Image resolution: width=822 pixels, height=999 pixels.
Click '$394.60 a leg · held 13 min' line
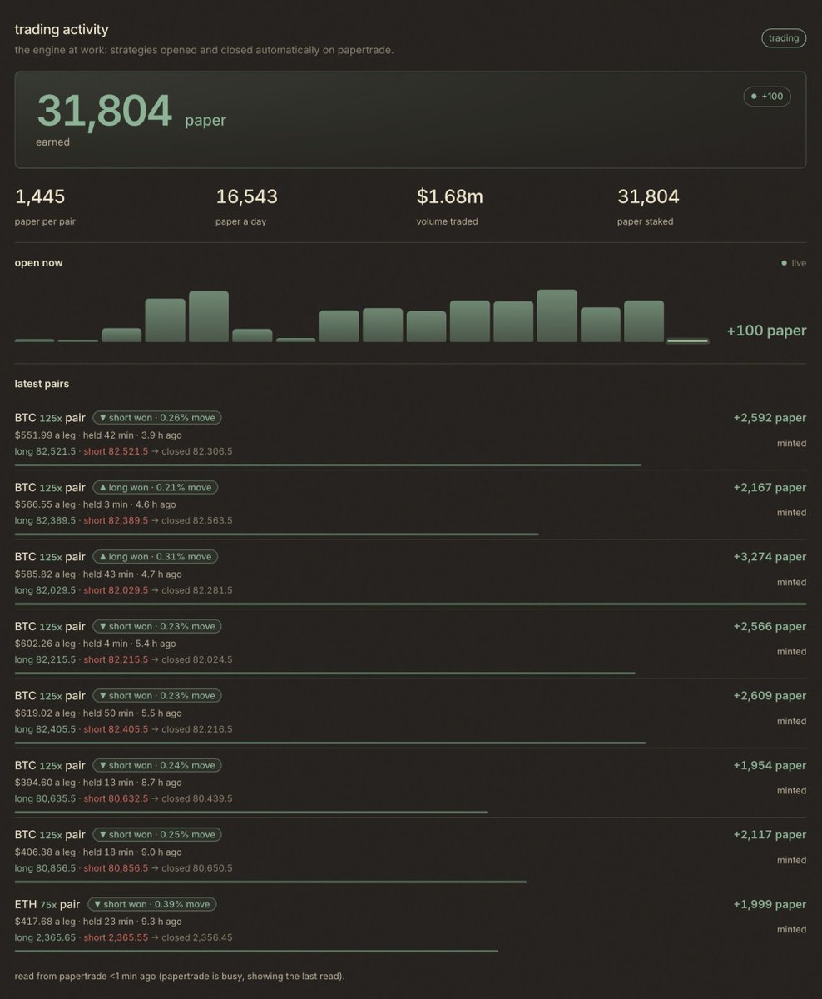98,783
